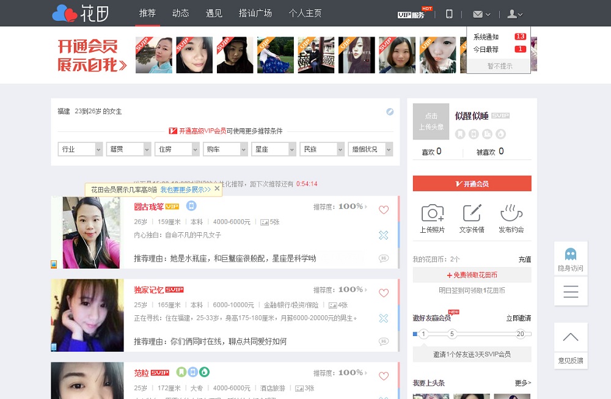Open 意见反馈 feedback link
This screenshot has height=399, width=611.
tap(571, 361)
